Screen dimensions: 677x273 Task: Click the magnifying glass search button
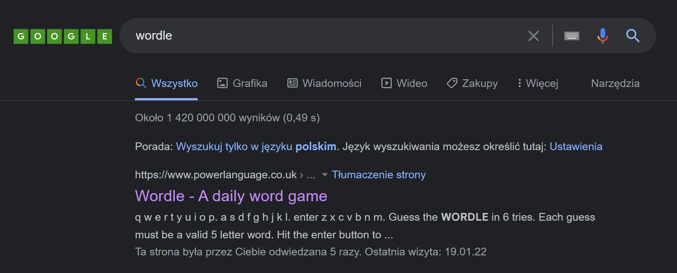point(633,36)
